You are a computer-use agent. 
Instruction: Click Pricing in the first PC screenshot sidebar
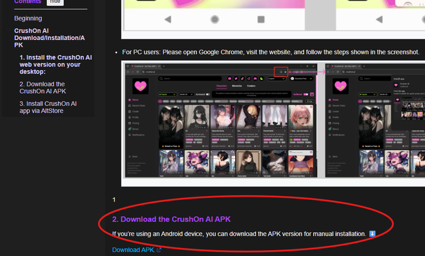point(133,123)
